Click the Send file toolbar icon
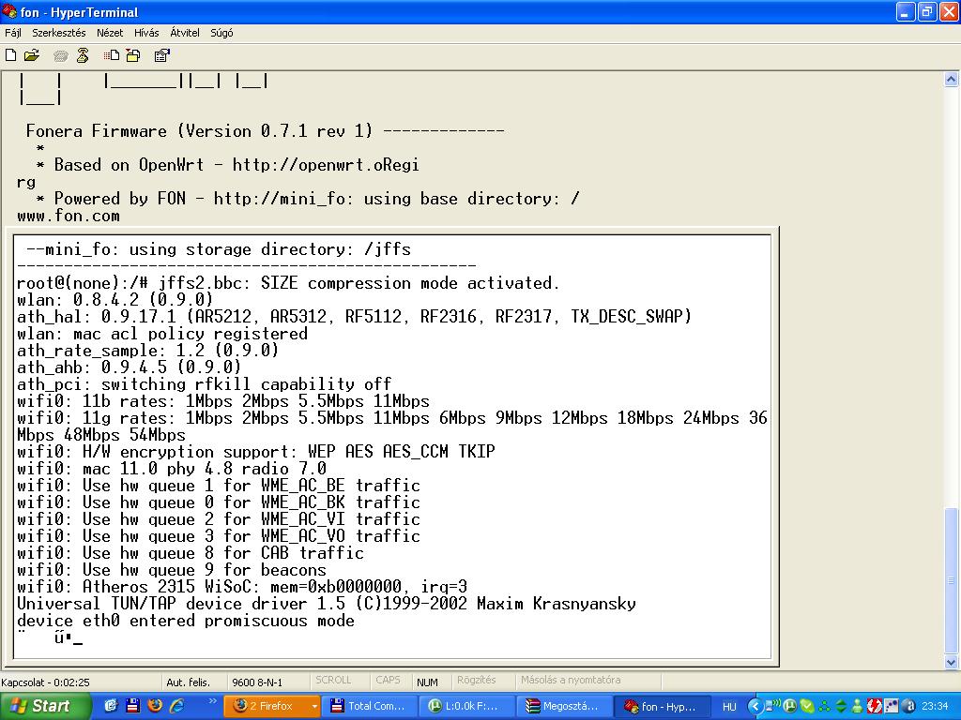The image size is (961, 720). [x=111, y=55]
